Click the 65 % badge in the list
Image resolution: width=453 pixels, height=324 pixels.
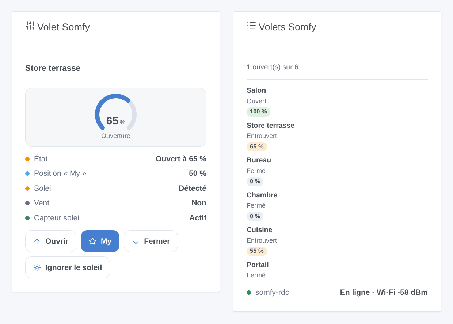257,147
